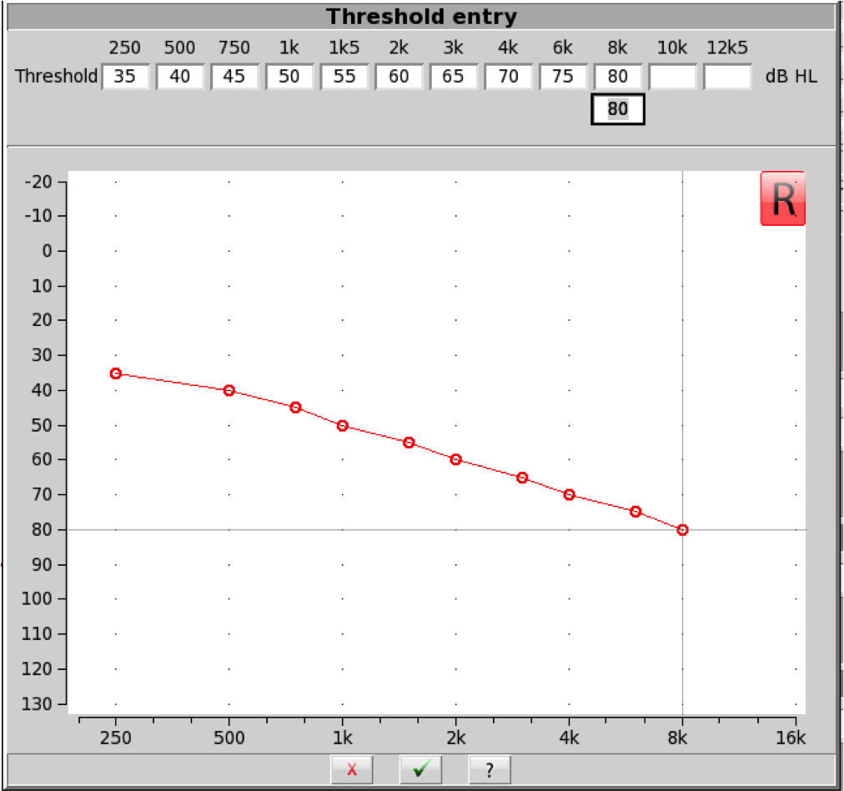Screen dimensions: 844x791
Task: Click the 1k data point at 50 dB
Action: (x=342, y=426)
